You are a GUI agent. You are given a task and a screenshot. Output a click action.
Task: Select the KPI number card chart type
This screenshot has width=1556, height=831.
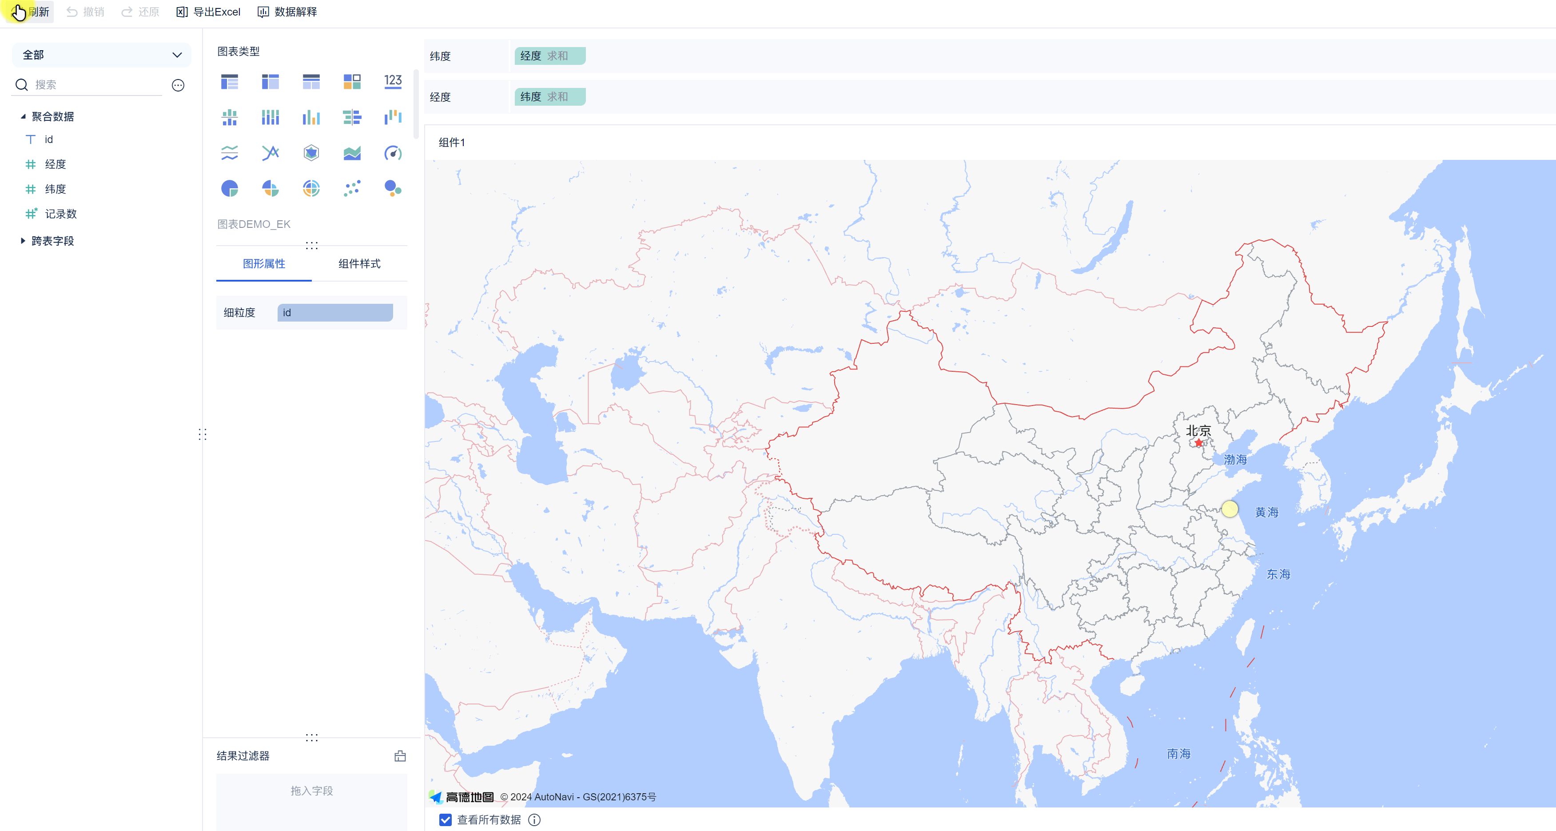pyautogui.click(x=393, y=81)
